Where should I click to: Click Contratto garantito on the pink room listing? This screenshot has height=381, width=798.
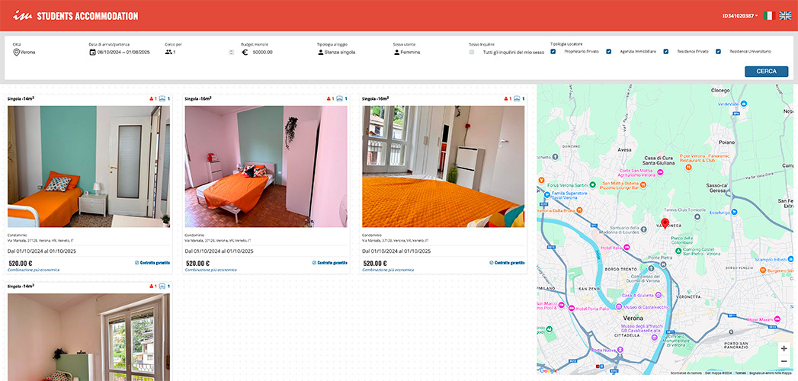[330, 263]
